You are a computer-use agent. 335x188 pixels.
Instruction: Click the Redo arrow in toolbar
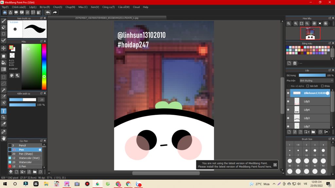pos(55,12)
